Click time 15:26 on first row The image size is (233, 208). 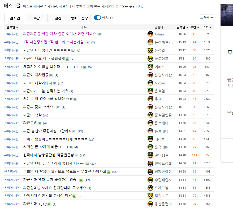coord(182,34)
